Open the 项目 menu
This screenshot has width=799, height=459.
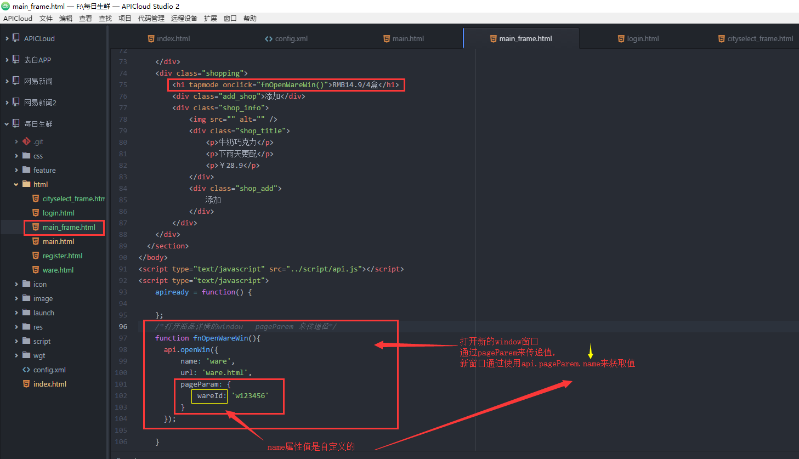click(x=124, y=18)
